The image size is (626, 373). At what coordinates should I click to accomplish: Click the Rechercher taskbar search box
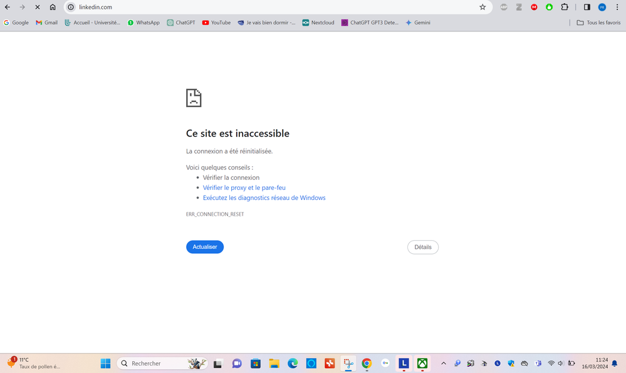162,364
